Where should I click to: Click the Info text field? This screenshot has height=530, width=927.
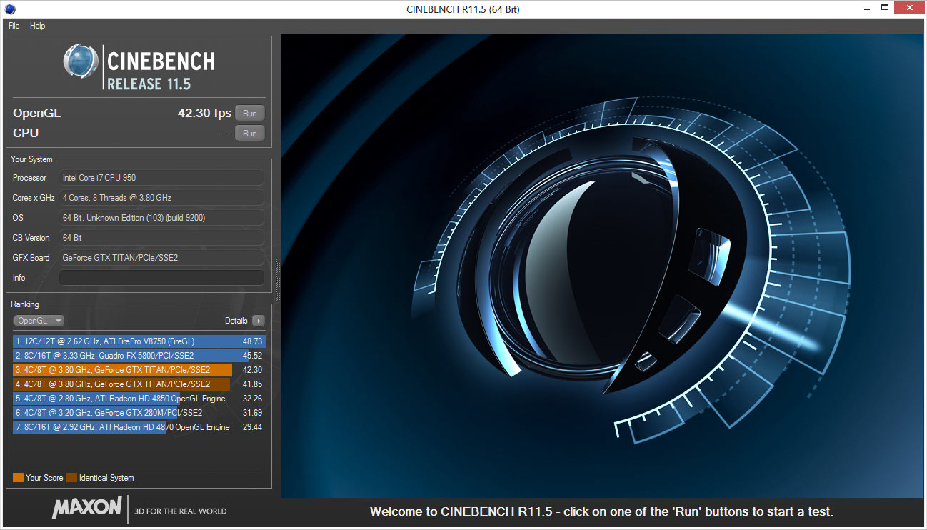(x=161, y=278)
